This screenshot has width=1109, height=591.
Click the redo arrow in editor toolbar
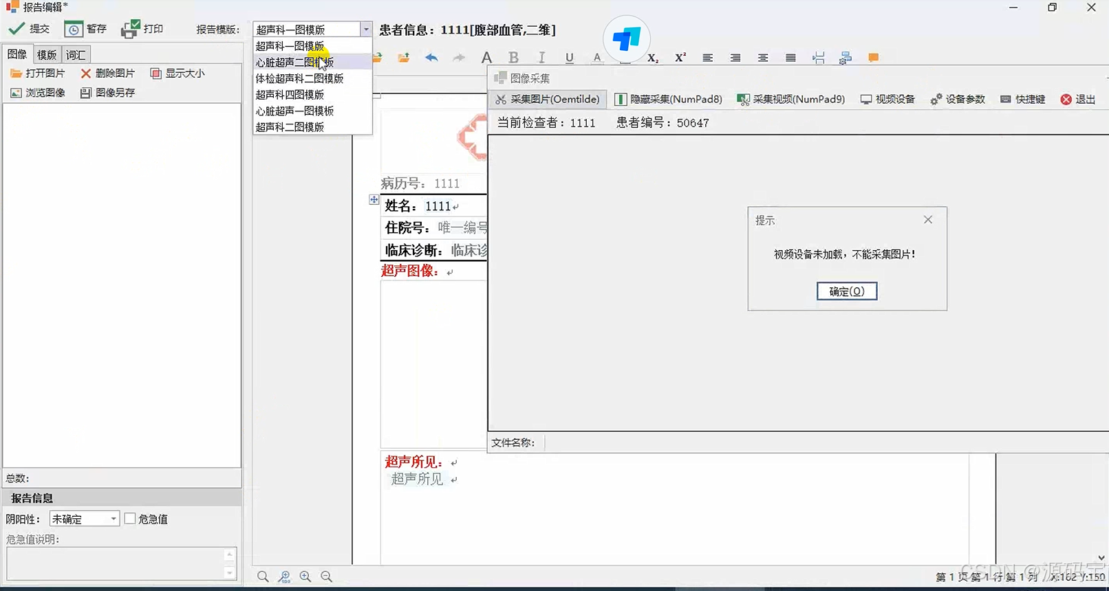point(459,58)
